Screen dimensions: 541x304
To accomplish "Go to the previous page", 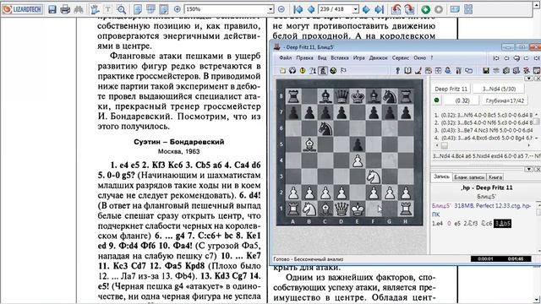I will (311, 9).
